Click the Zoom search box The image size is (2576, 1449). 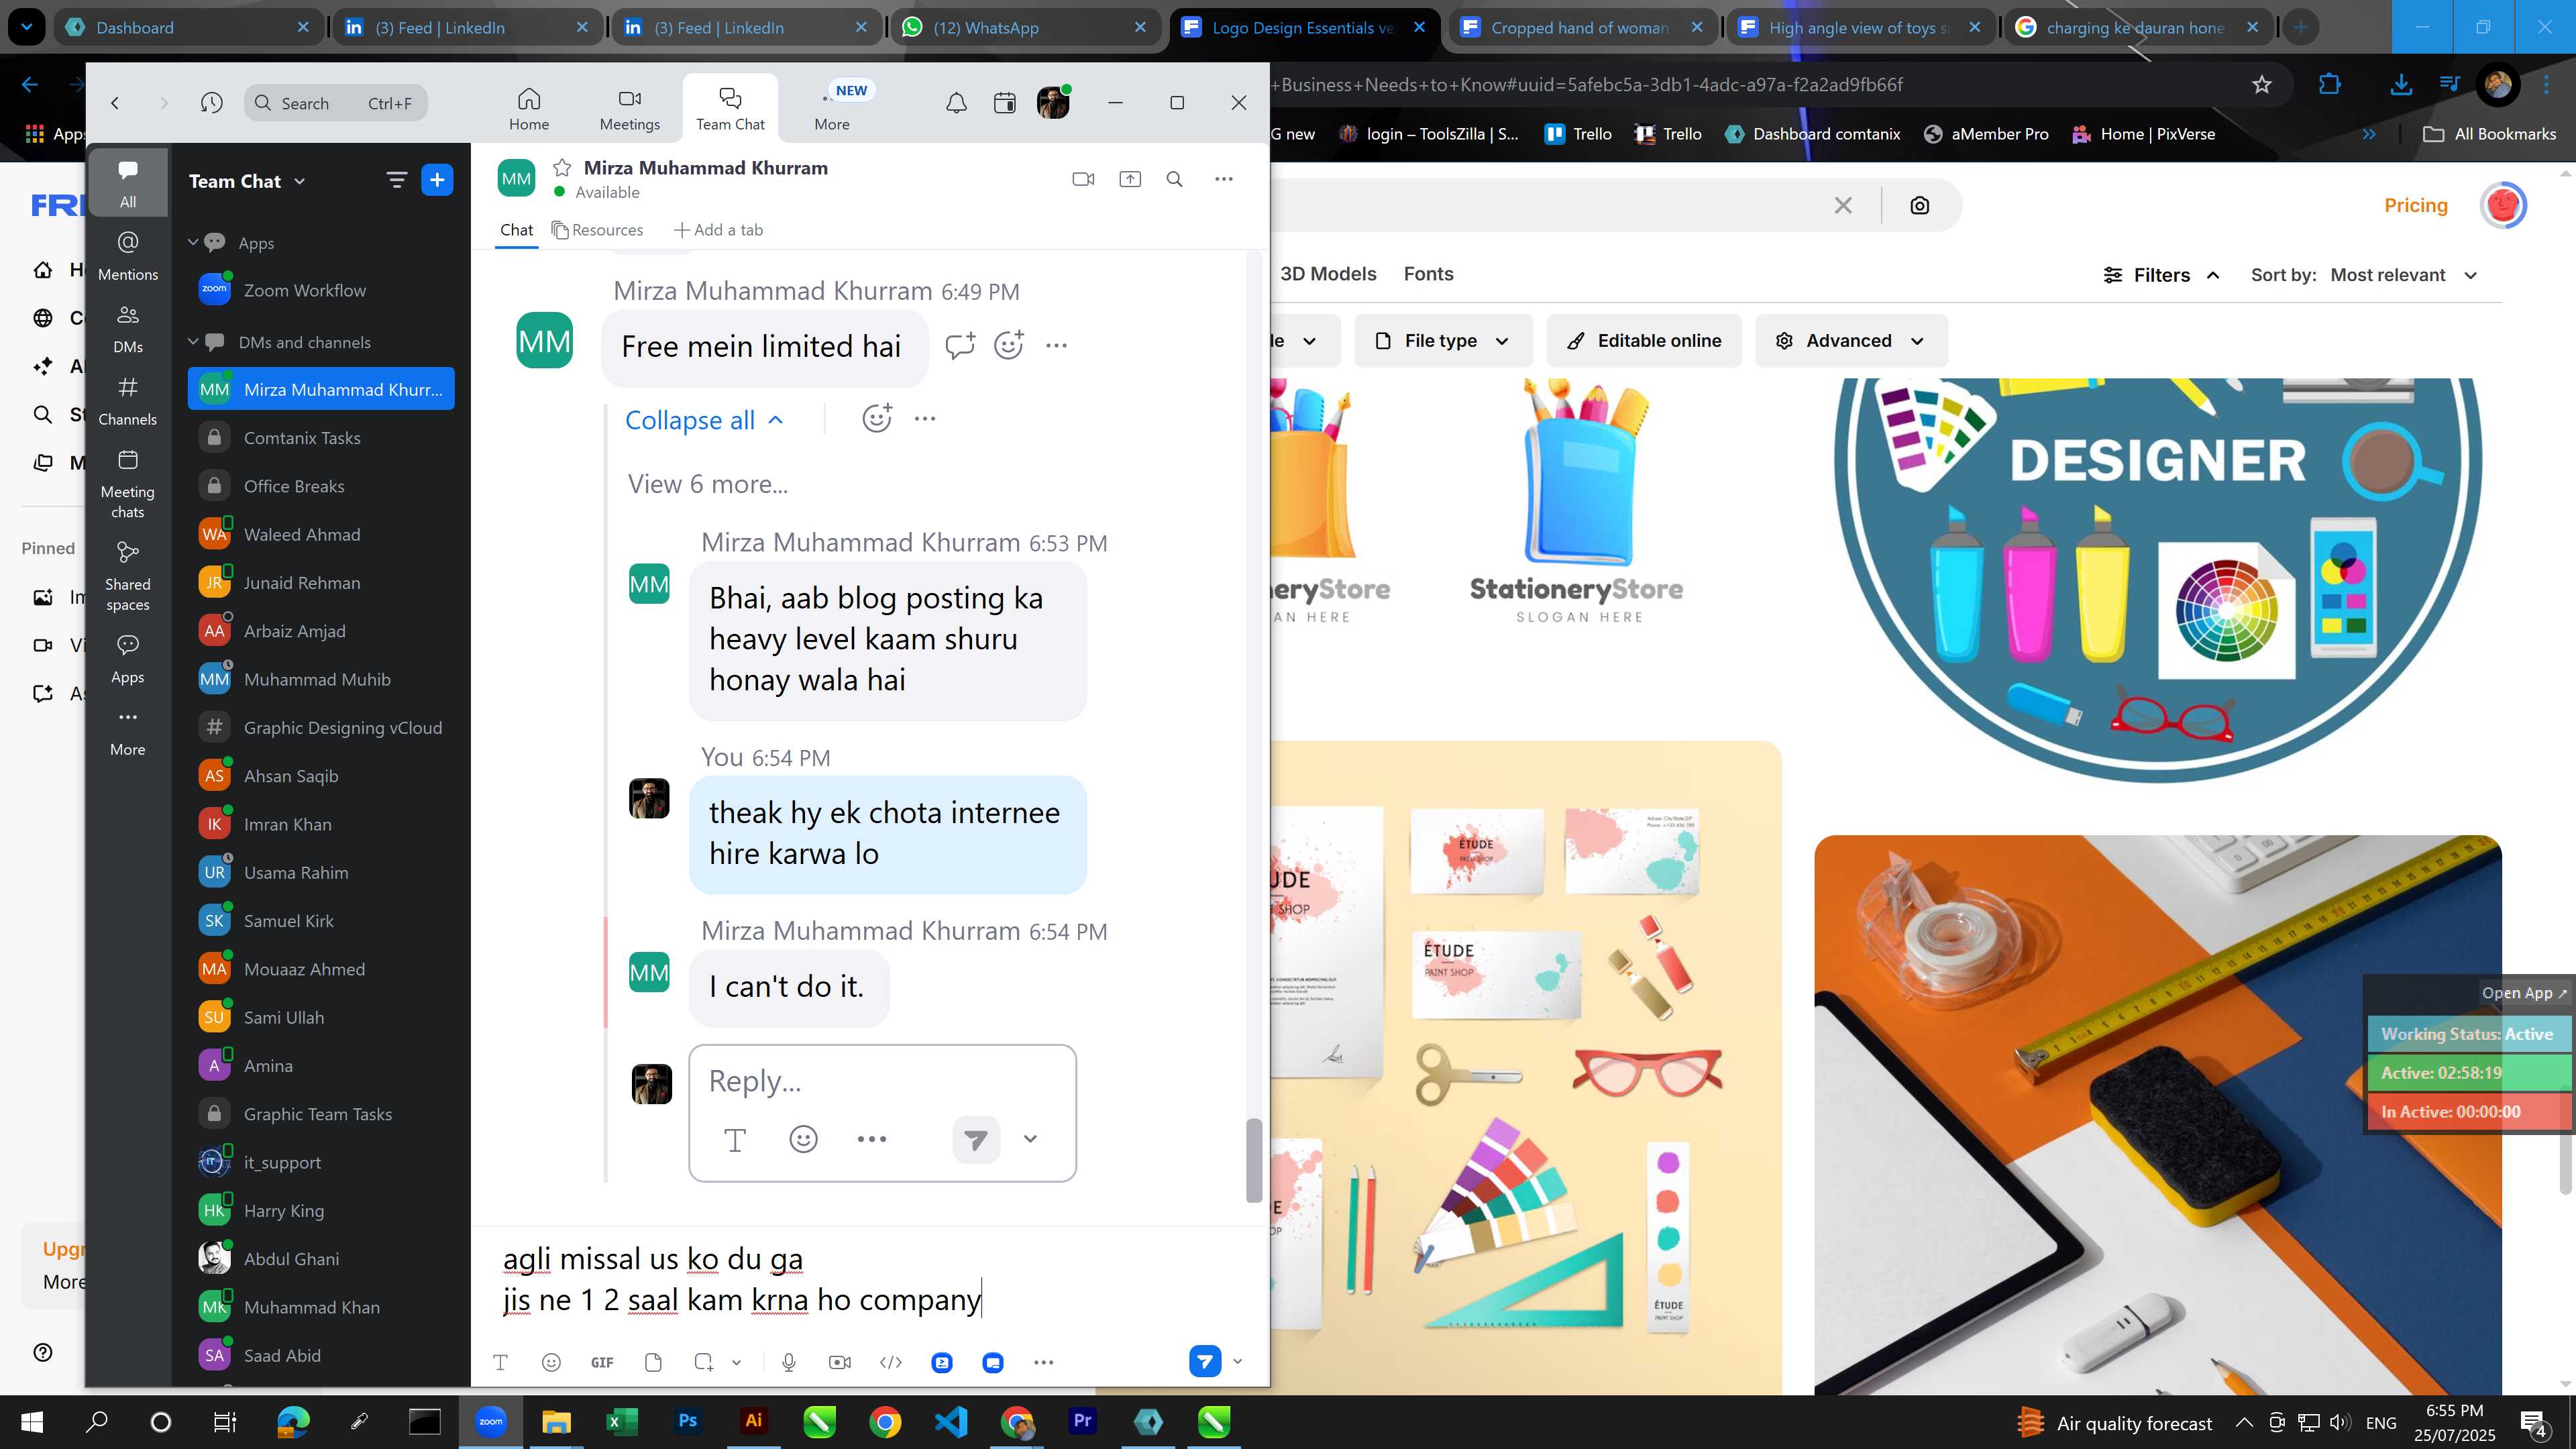tap(336, 103)
